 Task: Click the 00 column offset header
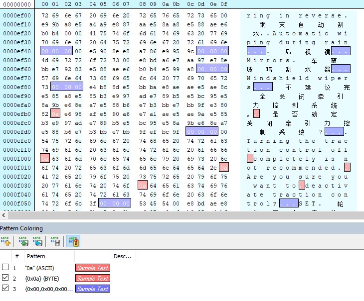(45, 4)
